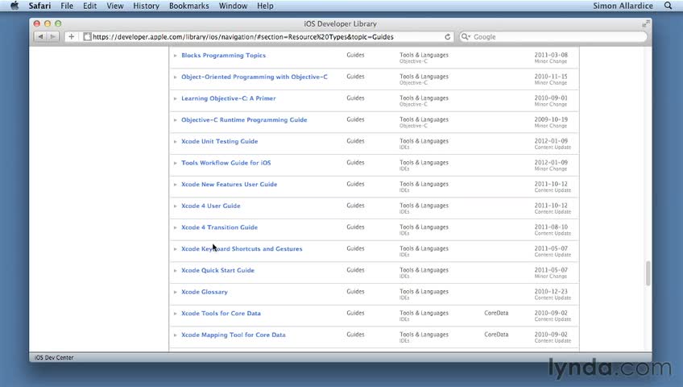Expand Object-Oriented Programming with Objective-C row
The width and height of the screenshot is (683, 387).
point(175,77)
